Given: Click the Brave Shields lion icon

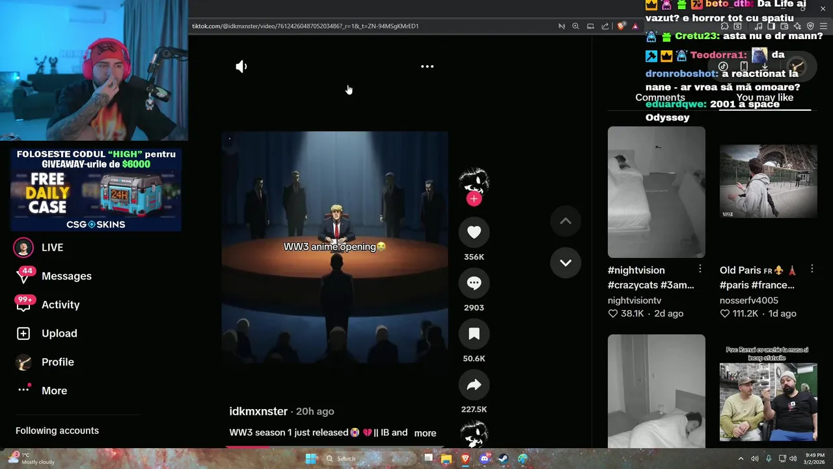Looking at the screenshot, I should (621, 26).
